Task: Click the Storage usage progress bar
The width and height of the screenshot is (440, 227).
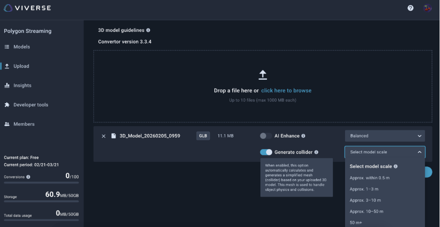Action: 41,201
